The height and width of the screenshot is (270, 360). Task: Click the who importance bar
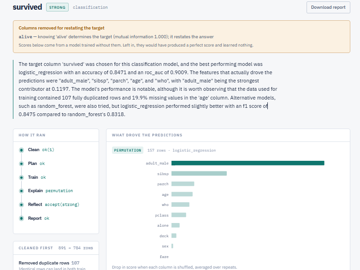(180, 205)
